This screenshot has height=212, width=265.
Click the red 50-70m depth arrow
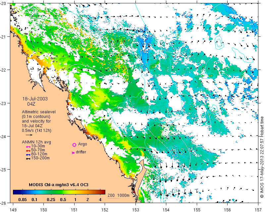coord(28,151)
